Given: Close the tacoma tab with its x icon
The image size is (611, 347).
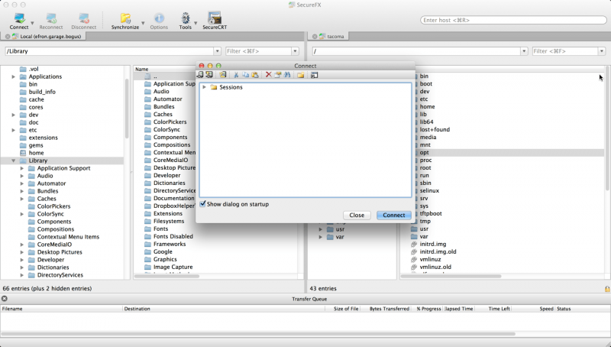Looking at the screenshot, I should tap(312, 36).
